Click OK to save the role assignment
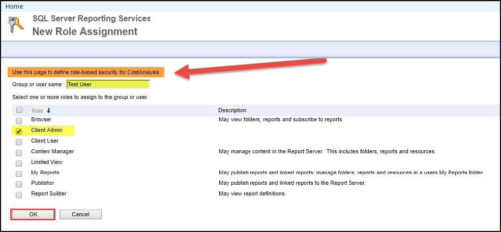 pyautogui.click(x=33, y=214)
